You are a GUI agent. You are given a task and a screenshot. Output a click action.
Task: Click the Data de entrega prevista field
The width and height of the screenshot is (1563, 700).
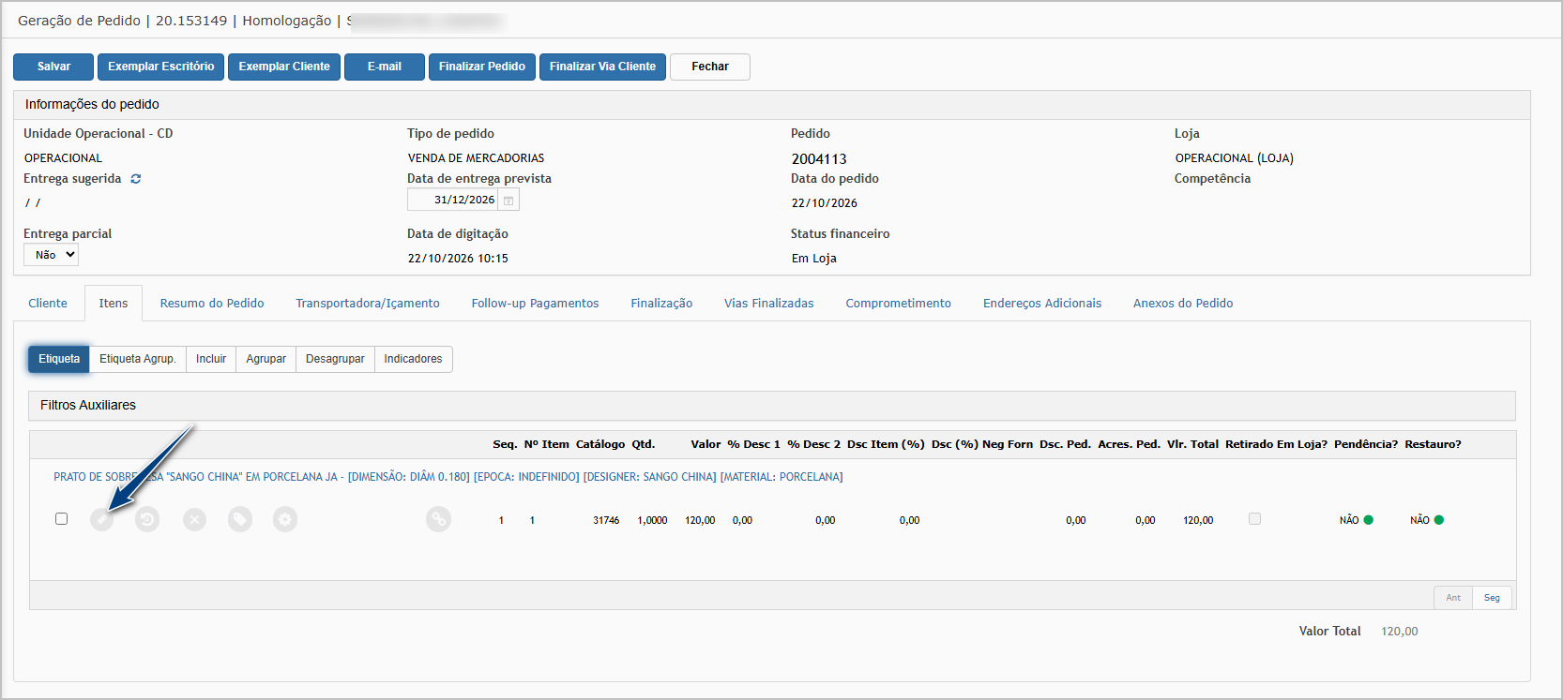454,201
